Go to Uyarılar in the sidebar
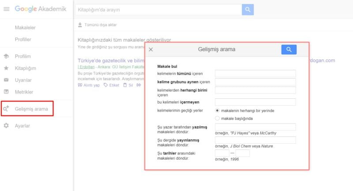The height and width of the screenshot is (191, 353). pyautogui.click(x=23, y=80)
